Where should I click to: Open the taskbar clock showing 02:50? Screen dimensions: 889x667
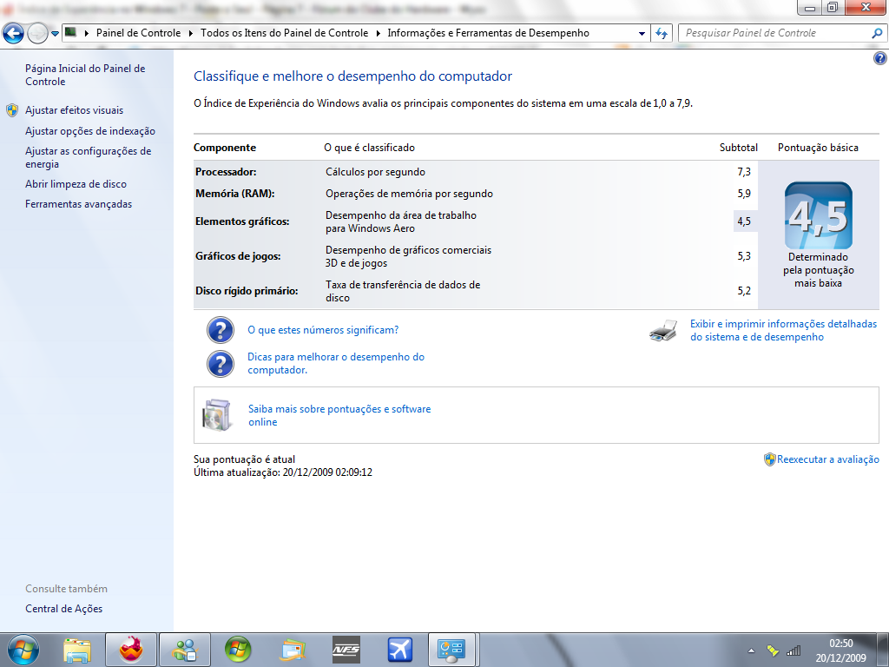tap(840, 650)
